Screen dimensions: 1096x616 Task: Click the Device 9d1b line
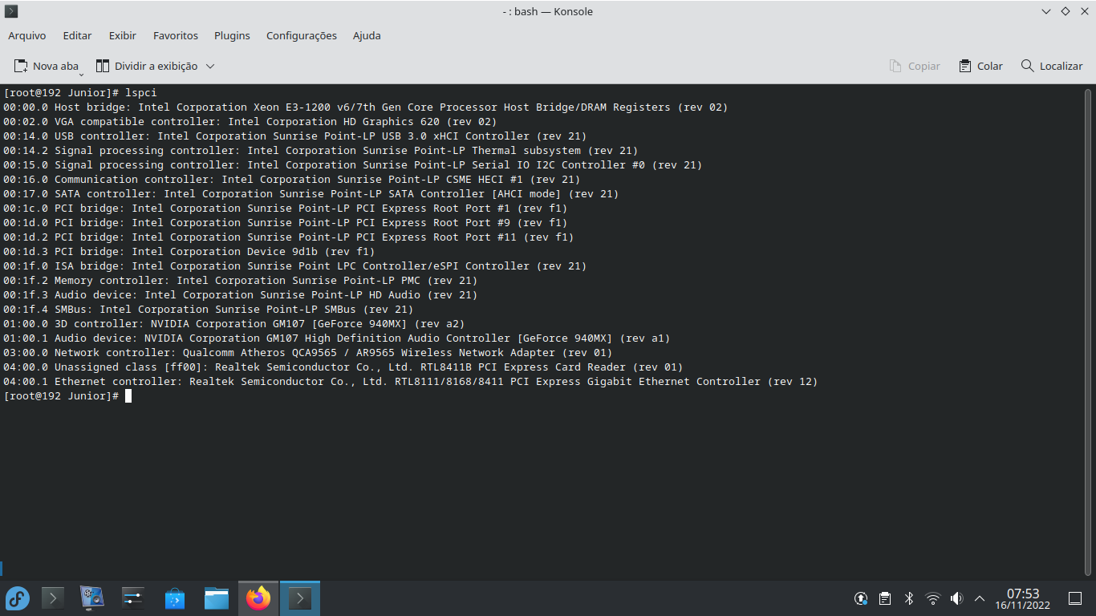[x=189, y=252]
